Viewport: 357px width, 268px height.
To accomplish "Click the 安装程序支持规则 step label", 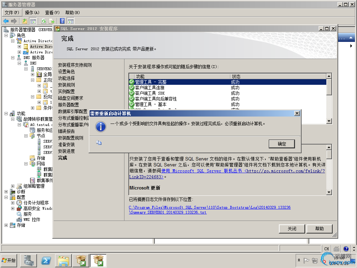I will click(x=75, y=65).
